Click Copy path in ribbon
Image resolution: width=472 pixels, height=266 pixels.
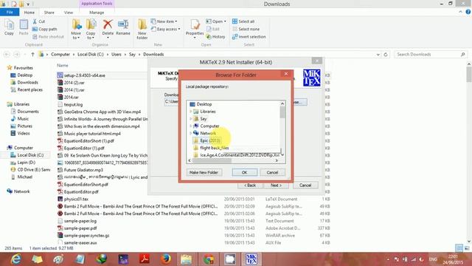tap(44, 30)
